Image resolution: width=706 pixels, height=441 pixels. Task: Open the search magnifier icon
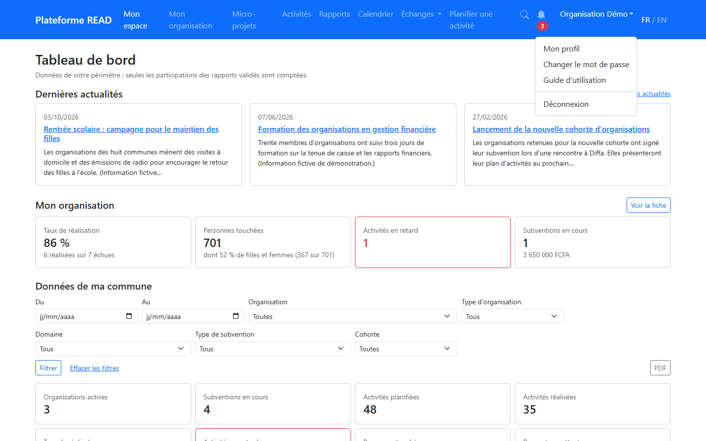[524, 15]
